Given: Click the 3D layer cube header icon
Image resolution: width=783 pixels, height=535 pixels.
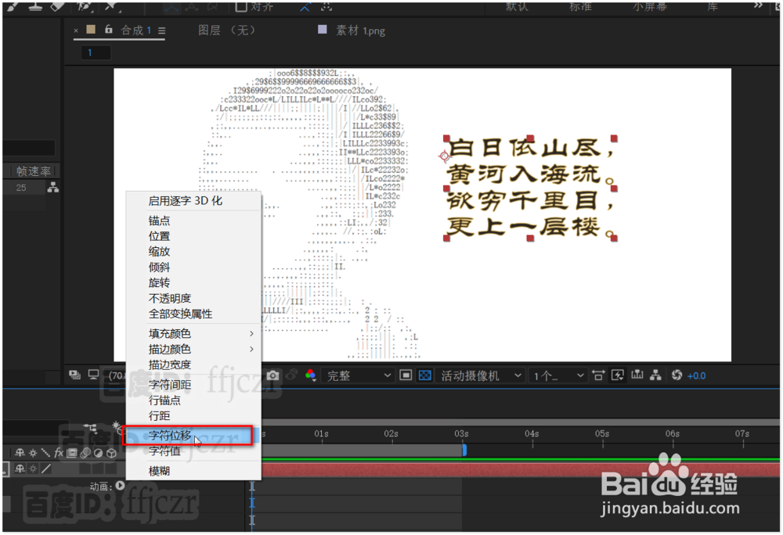Looking at the screenshot, I should click(111, 453).
